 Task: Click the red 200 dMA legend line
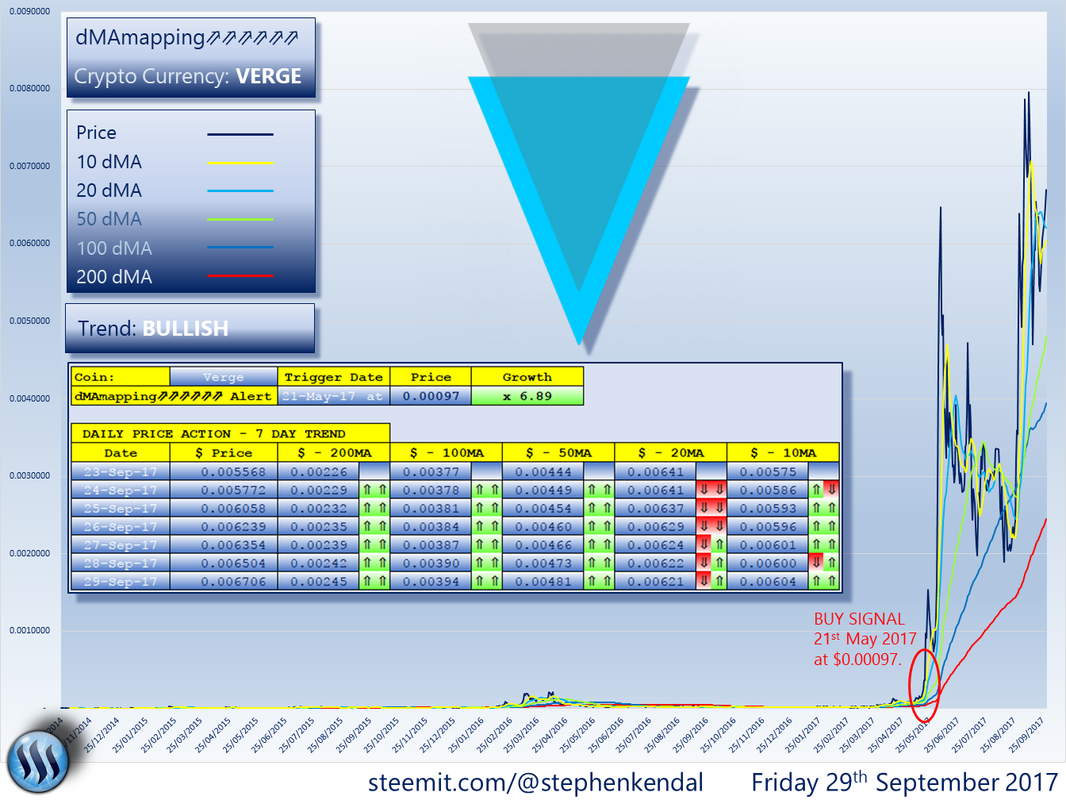240,276
